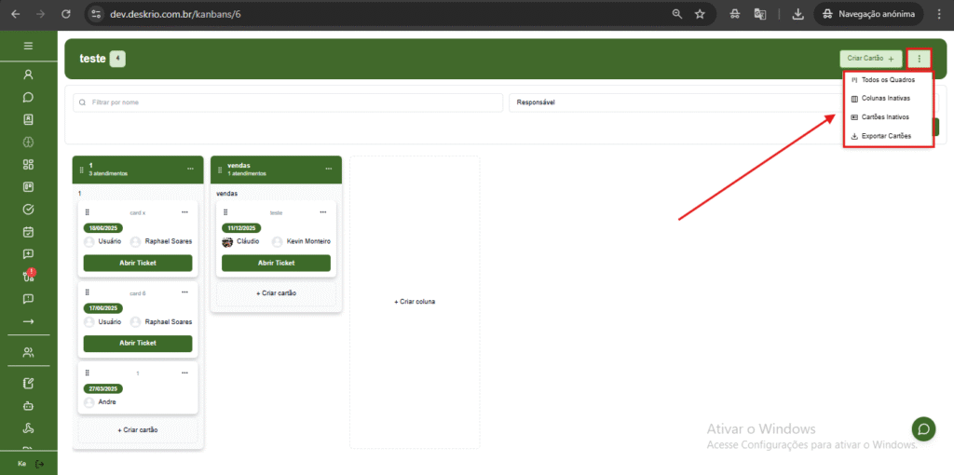Open the green floating chat widget
The height and width of the screenshot is (475, 954).
[x=923, y=429]
